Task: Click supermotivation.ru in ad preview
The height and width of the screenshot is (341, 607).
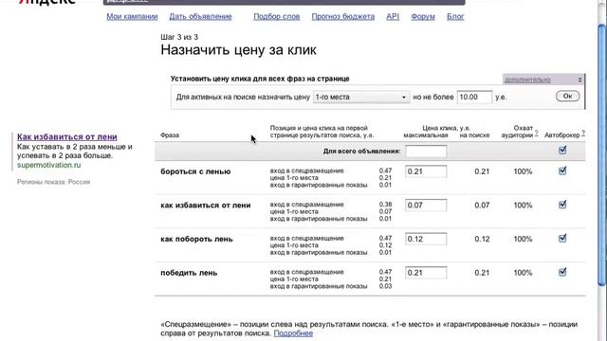Action: click(x=48, y=165)
